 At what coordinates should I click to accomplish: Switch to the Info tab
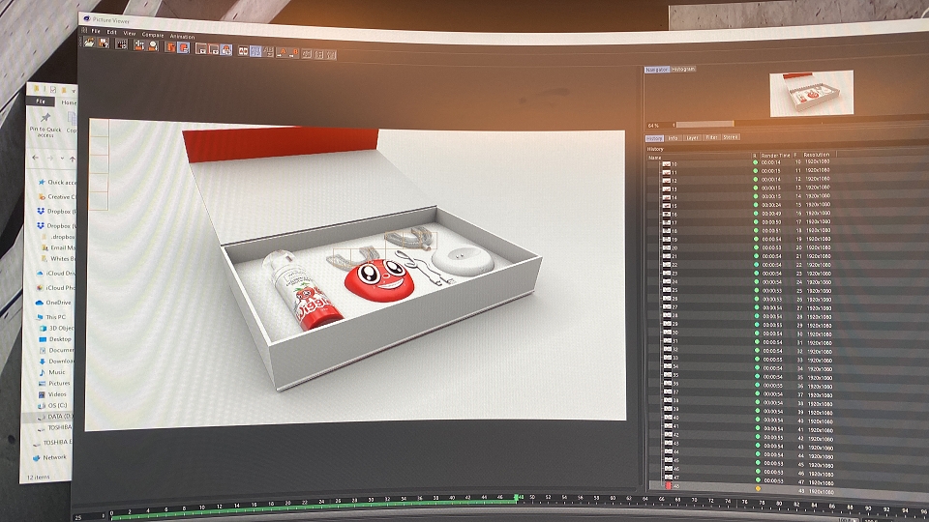674,138
